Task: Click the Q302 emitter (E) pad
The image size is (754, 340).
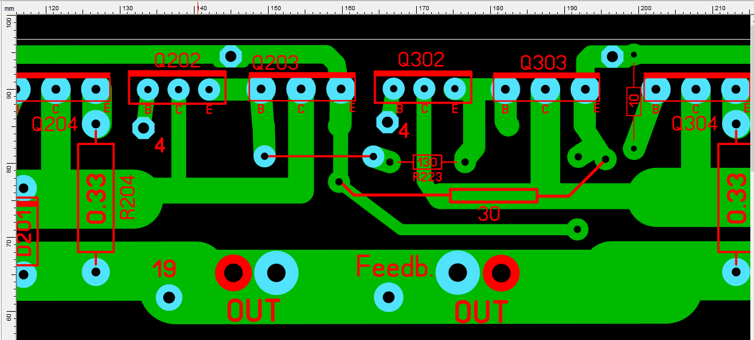Action: pos(455,89)
